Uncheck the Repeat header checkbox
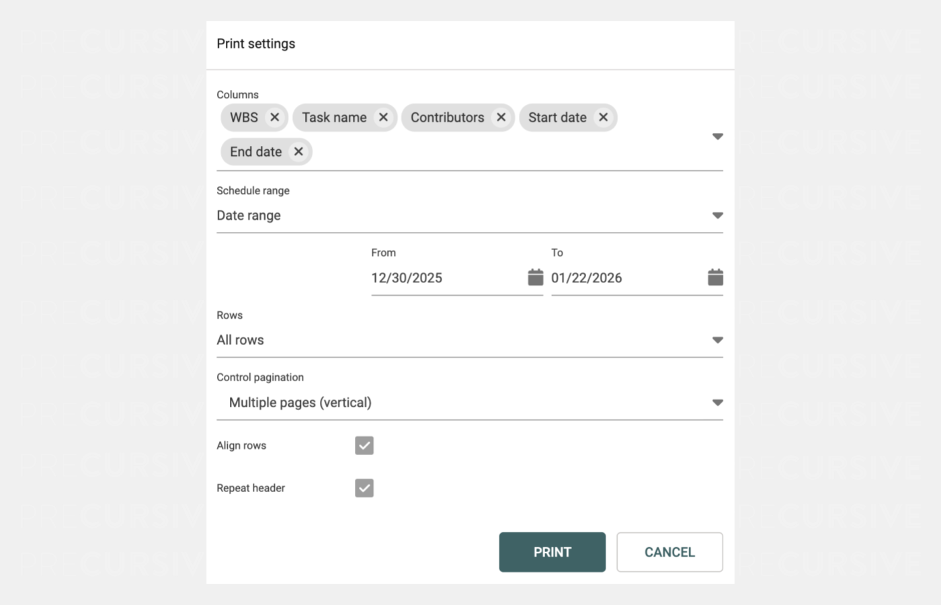 tap(364, 488)
